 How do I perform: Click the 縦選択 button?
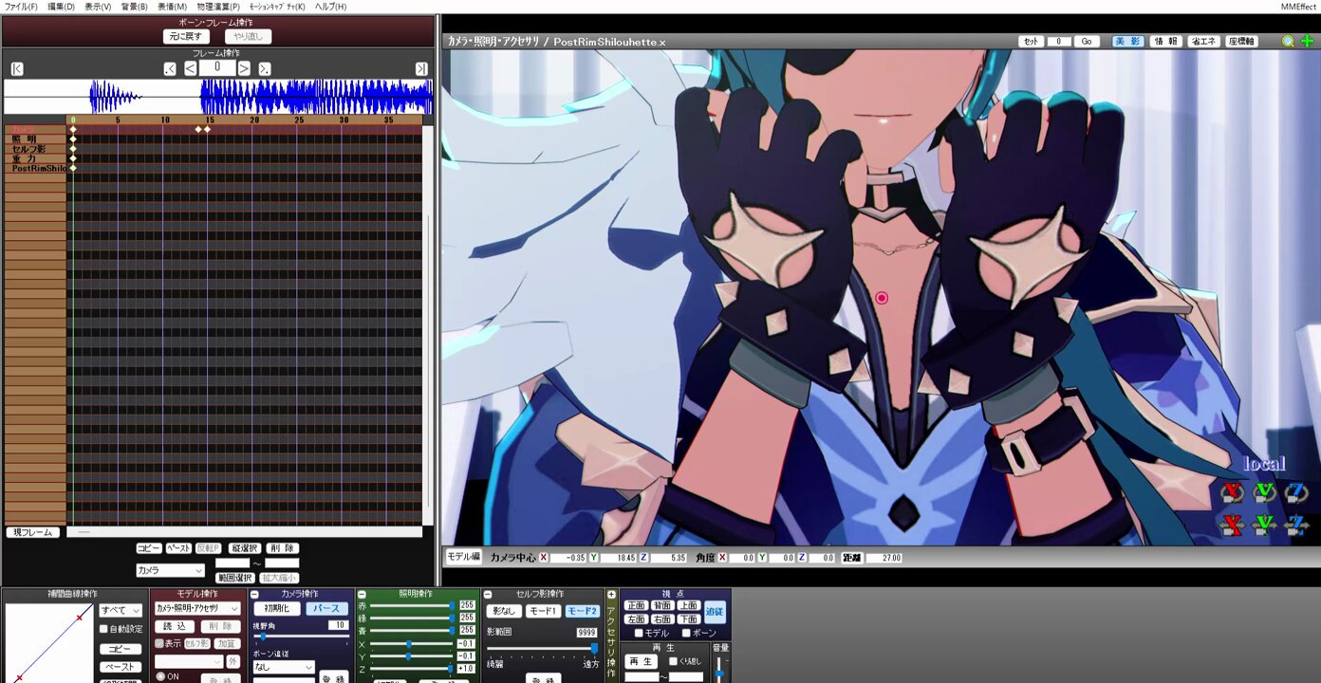244,548
